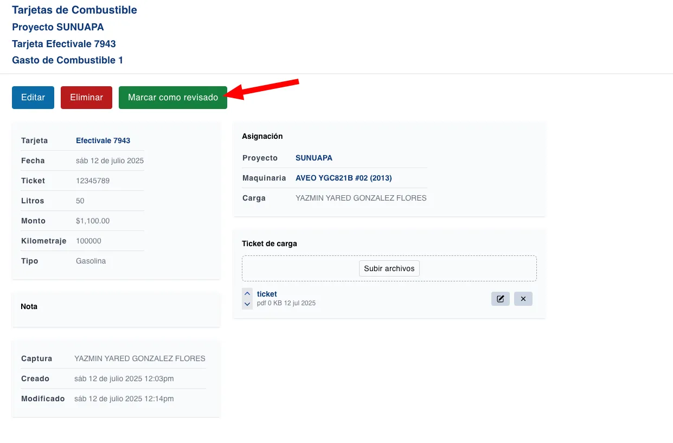Open the Tarjeta Efectivale 7943 heading link

pyautogui.click(x=63, y=44)
